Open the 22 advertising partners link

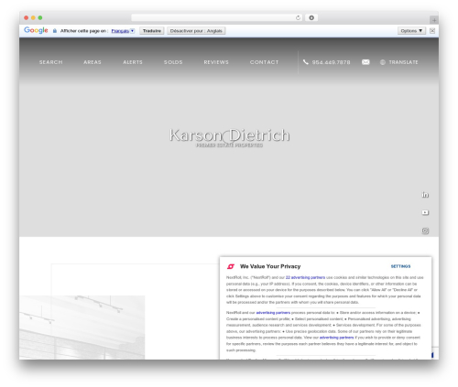(x=305, y=277)
